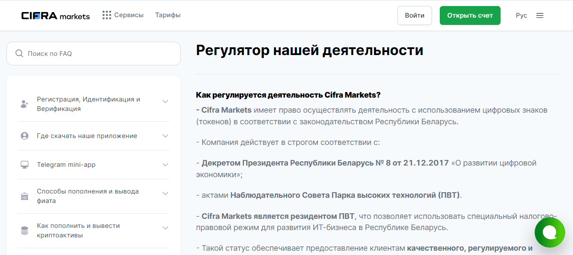Click the magnifier icon in the FAQ search bar

point(19,53)
